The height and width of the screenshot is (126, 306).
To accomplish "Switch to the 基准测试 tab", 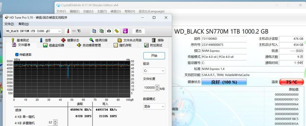I will coord(20,40).
